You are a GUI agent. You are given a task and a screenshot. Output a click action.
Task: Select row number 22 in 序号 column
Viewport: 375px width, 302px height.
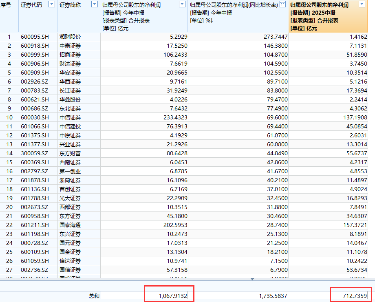(x=9, y=225)
